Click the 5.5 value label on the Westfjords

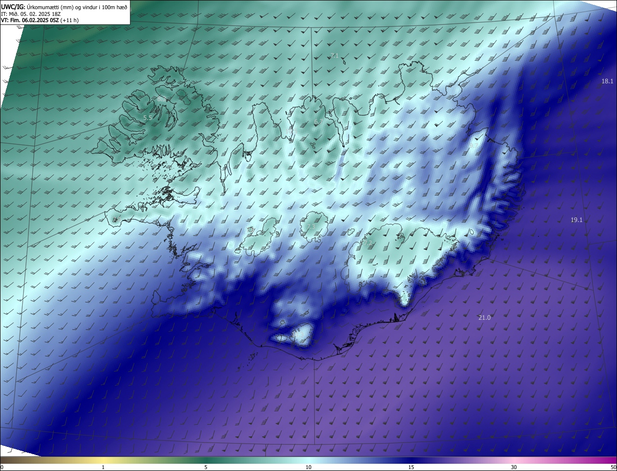pos(148,118)
